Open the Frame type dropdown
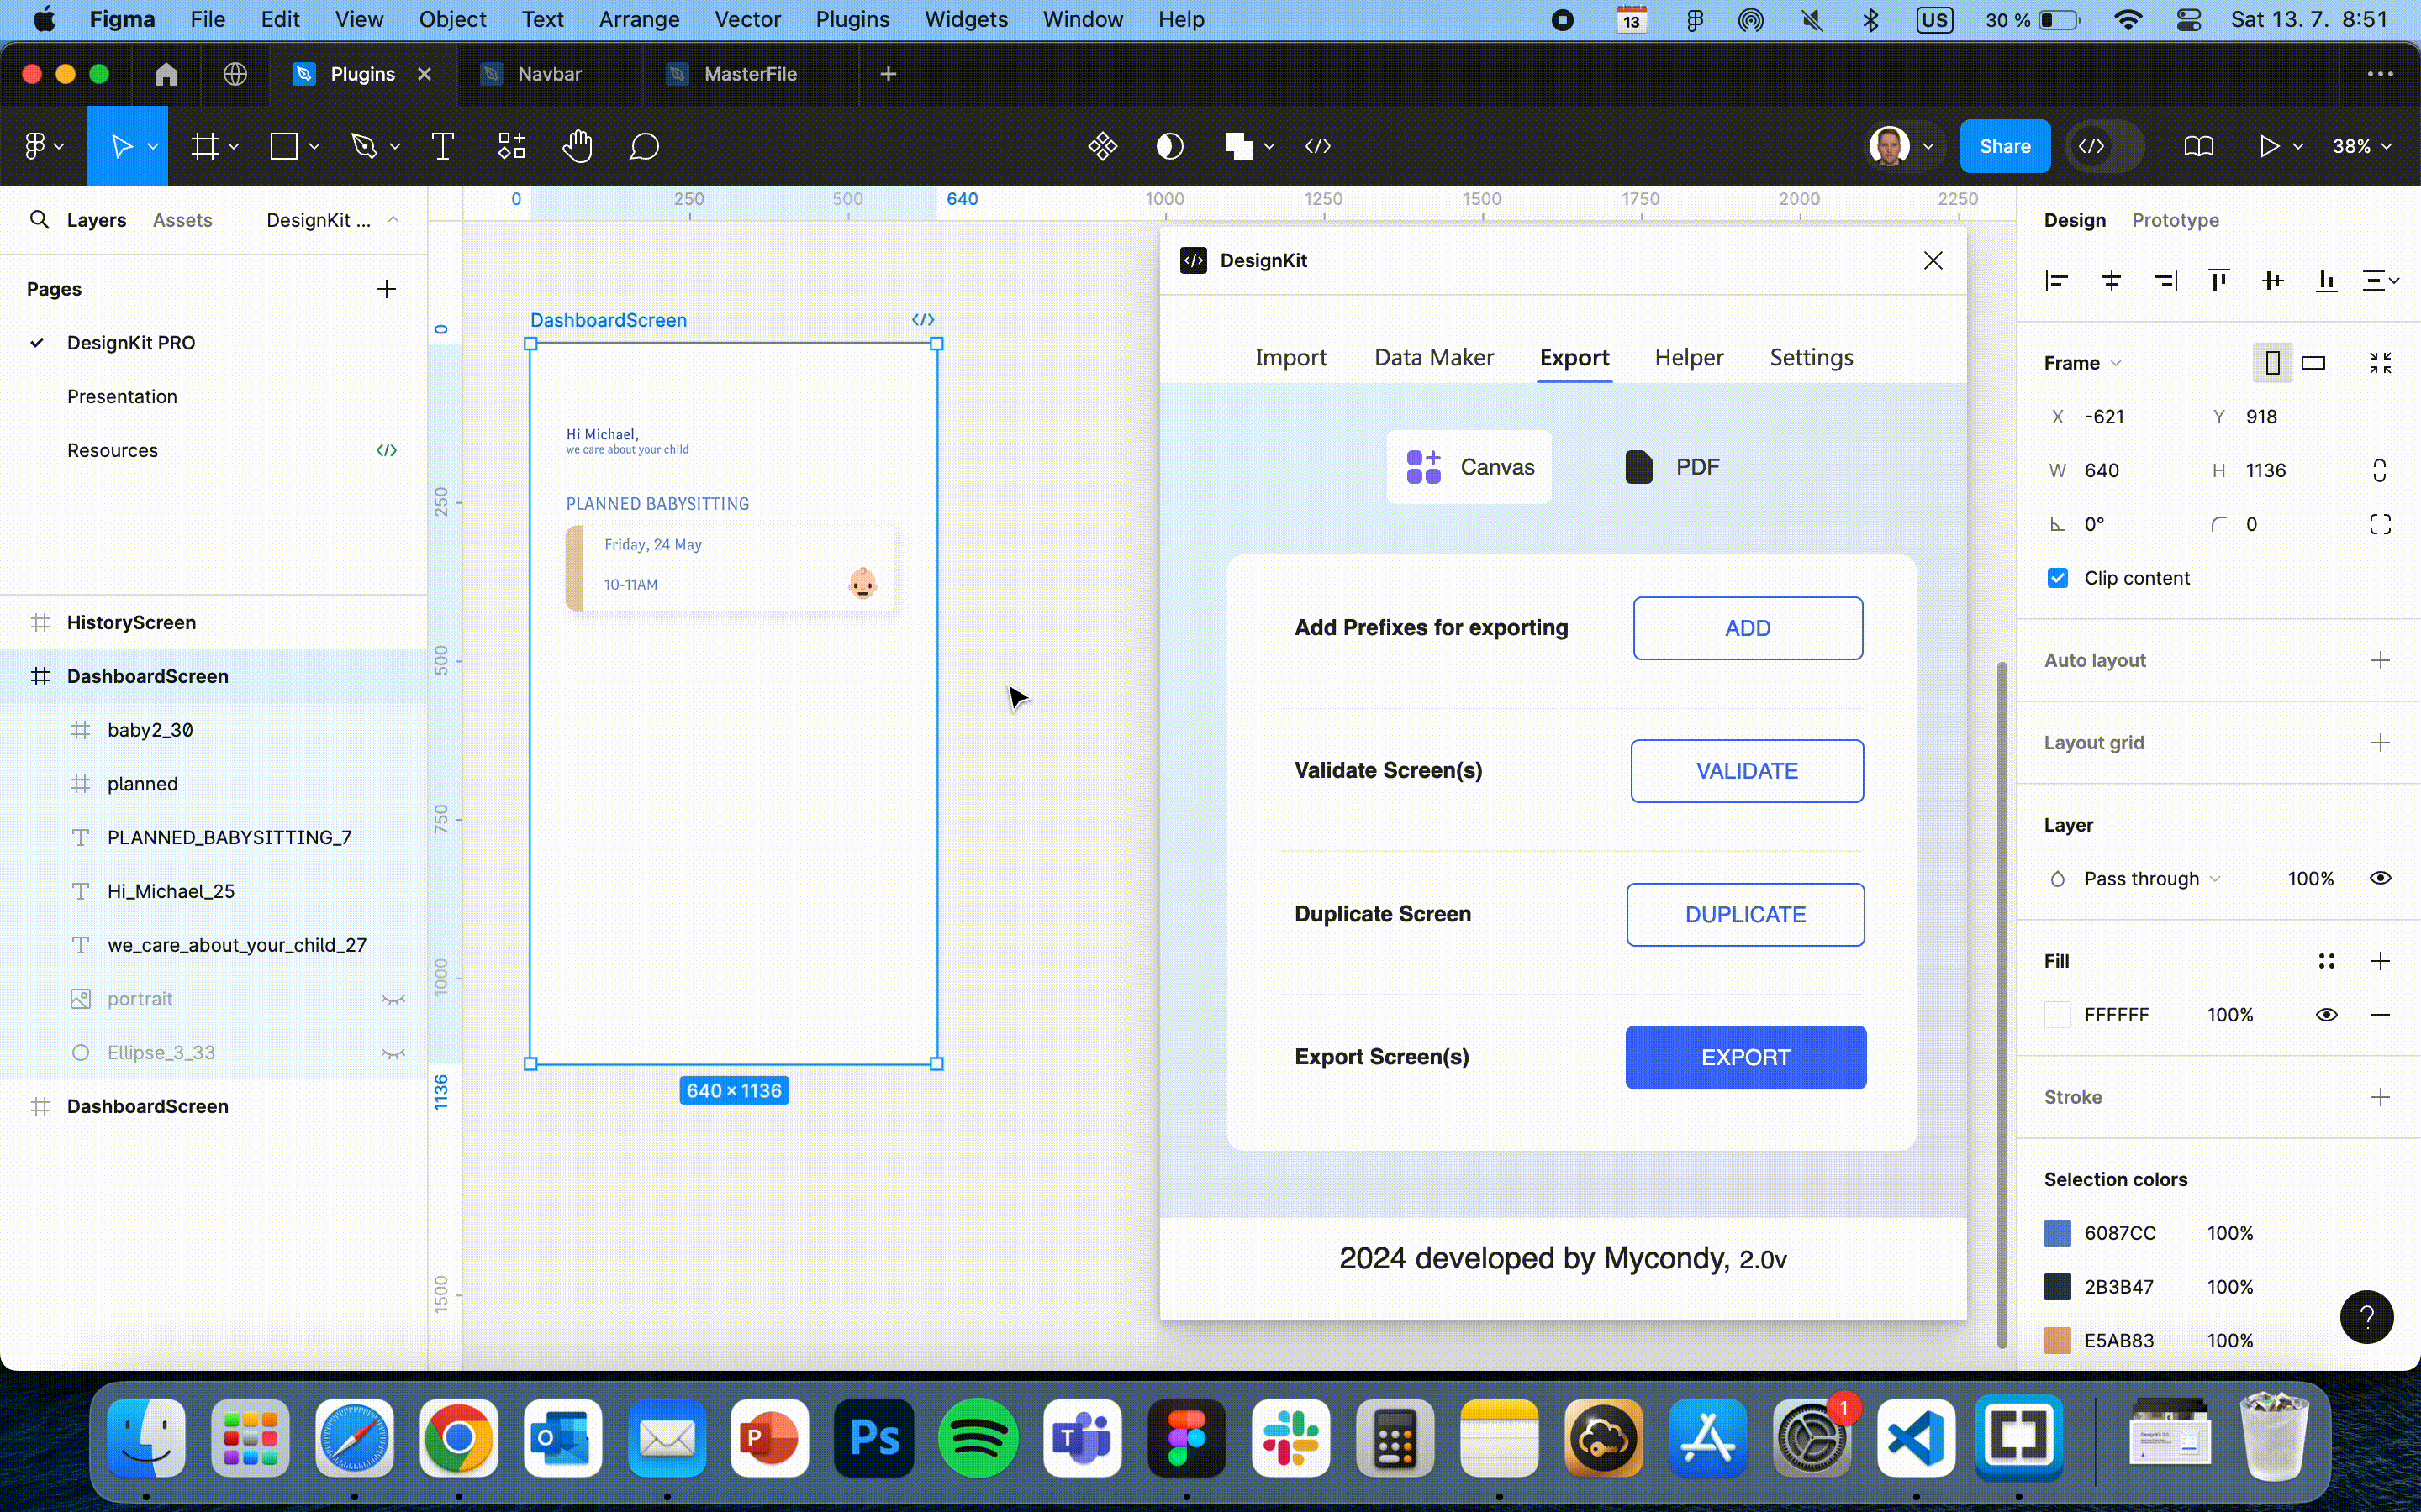2421x1512 pixels. tap(2083, 363)
